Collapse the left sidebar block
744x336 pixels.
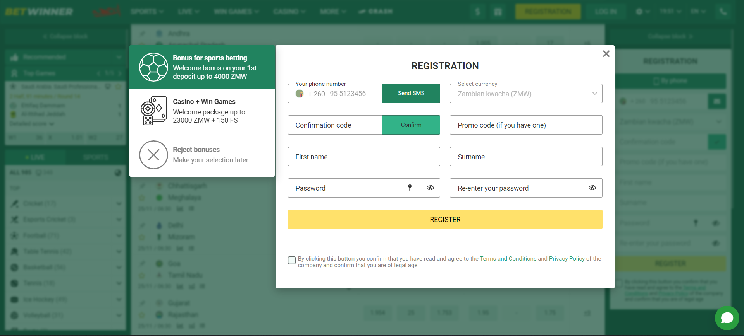click(65, 36)
